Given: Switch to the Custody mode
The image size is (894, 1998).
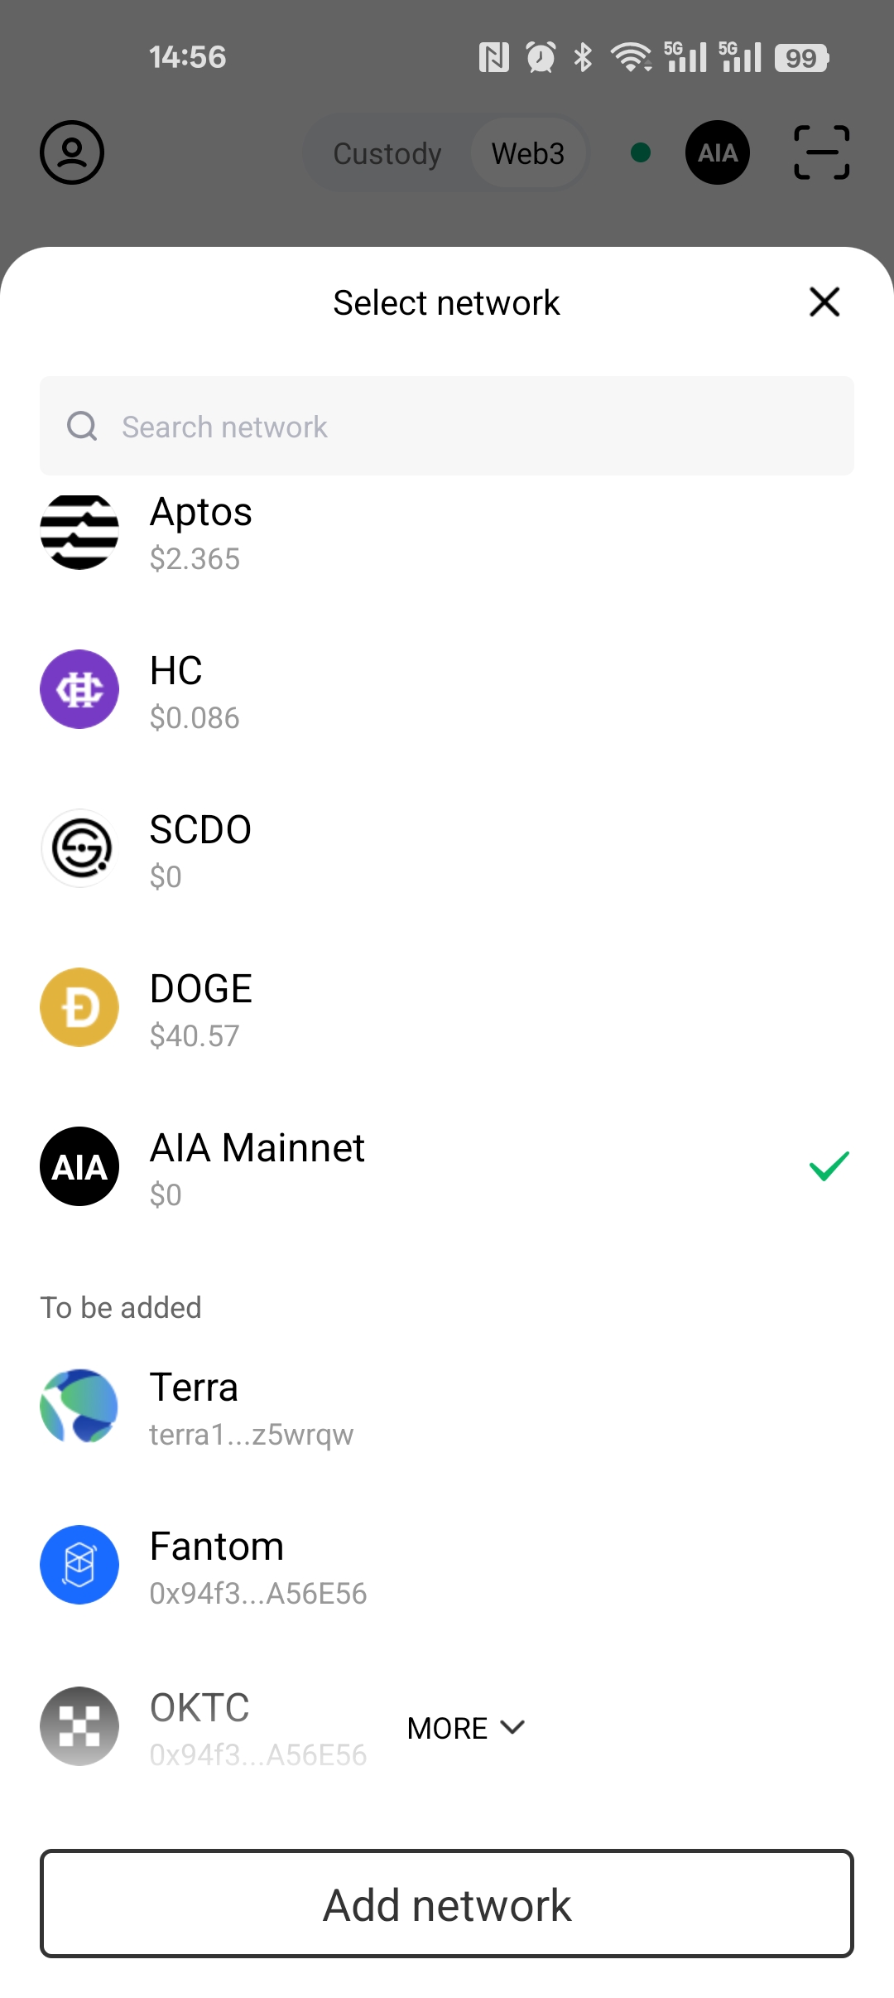Looking at the screenshot, I should tap(387, 153).
